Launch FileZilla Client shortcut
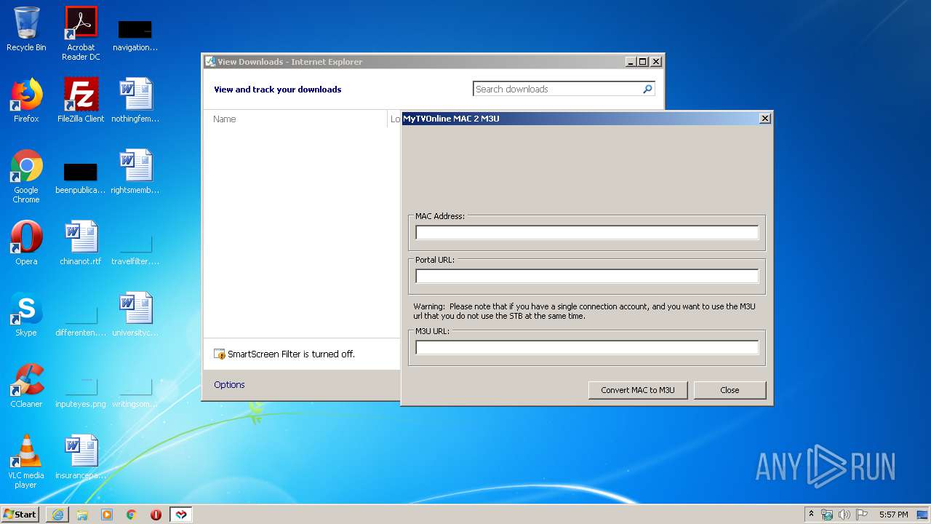 (81, 100)
